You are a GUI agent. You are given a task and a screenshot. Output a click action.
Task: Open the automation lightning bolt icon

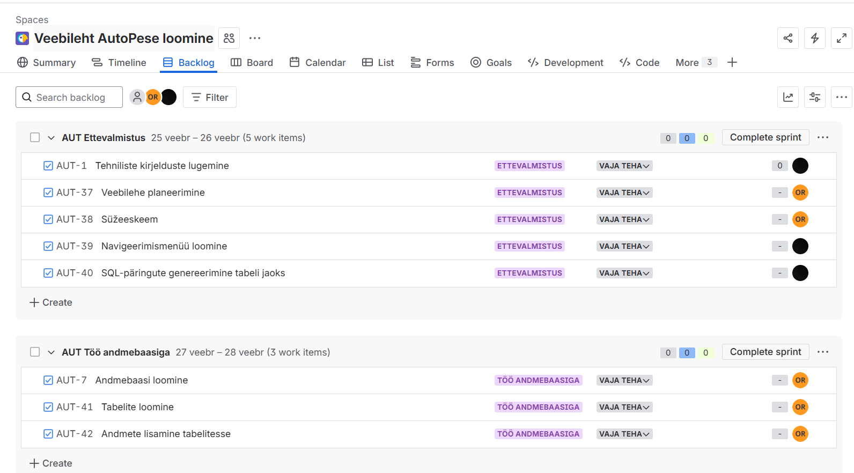click(814, 38)
